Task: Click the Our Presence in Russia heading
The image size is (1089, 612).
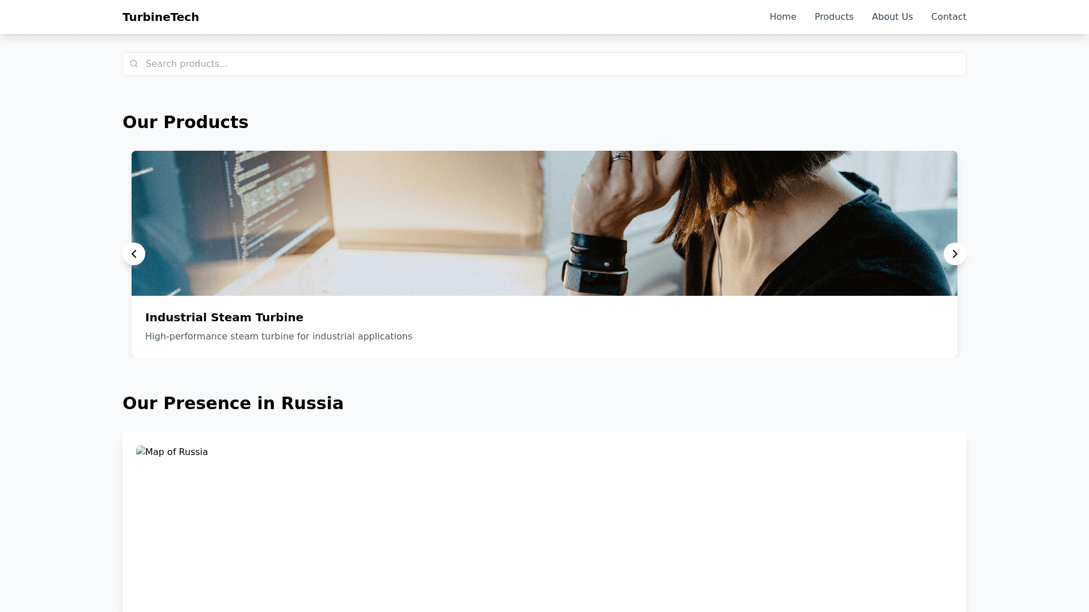Action: click(x=233, y=403)
